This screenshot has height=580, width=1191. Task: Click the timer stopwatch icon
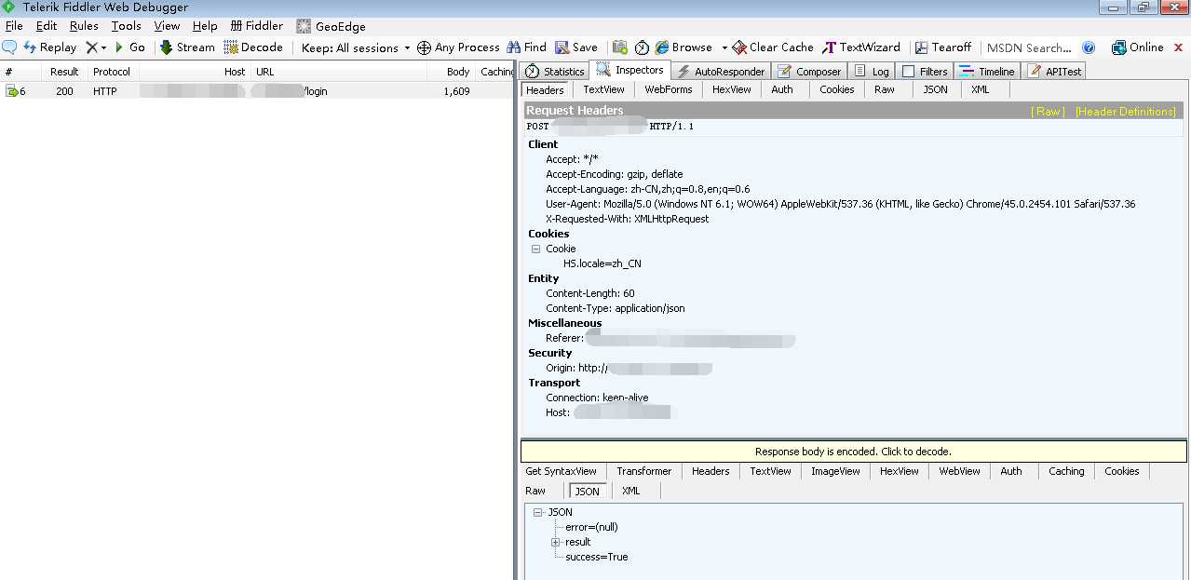click(642, 47)
